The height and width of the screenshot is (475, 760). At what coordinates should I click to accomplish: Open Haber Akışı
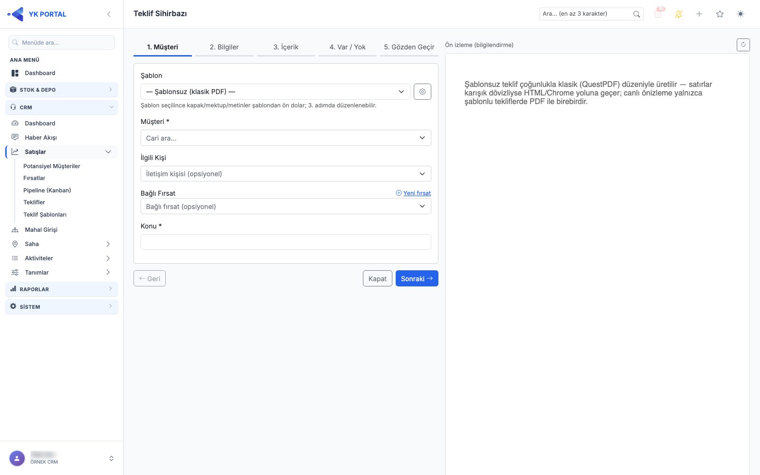62,138
